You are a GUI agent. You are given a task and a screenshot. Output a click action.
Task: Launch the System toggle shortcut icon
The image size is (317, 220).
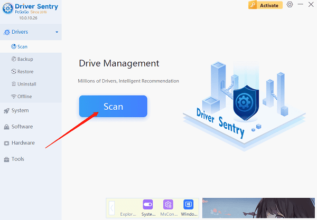pyautogui.click(x=148, y=205)
